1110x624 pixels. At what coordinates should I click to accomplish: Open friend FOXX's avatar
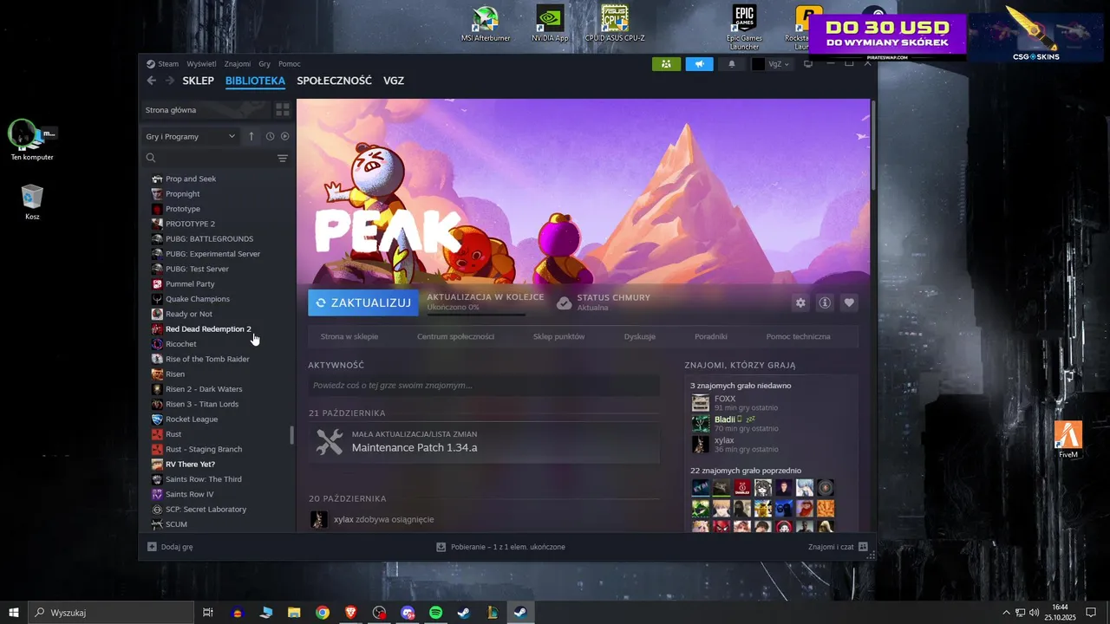click(701, 403)
